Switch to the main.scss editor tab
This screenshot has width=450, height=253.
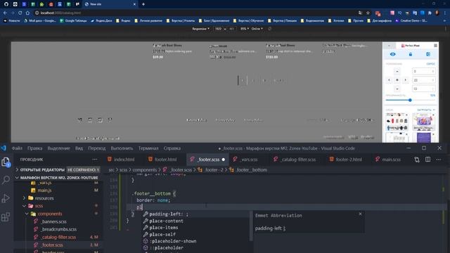click(391, 160)
